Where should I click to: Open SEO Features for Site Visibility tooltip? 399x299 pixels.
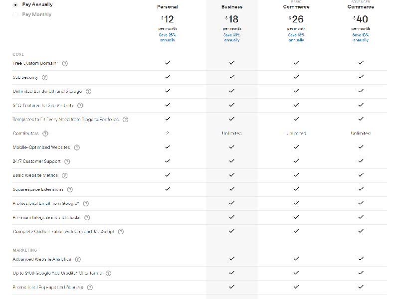[80, 105]
